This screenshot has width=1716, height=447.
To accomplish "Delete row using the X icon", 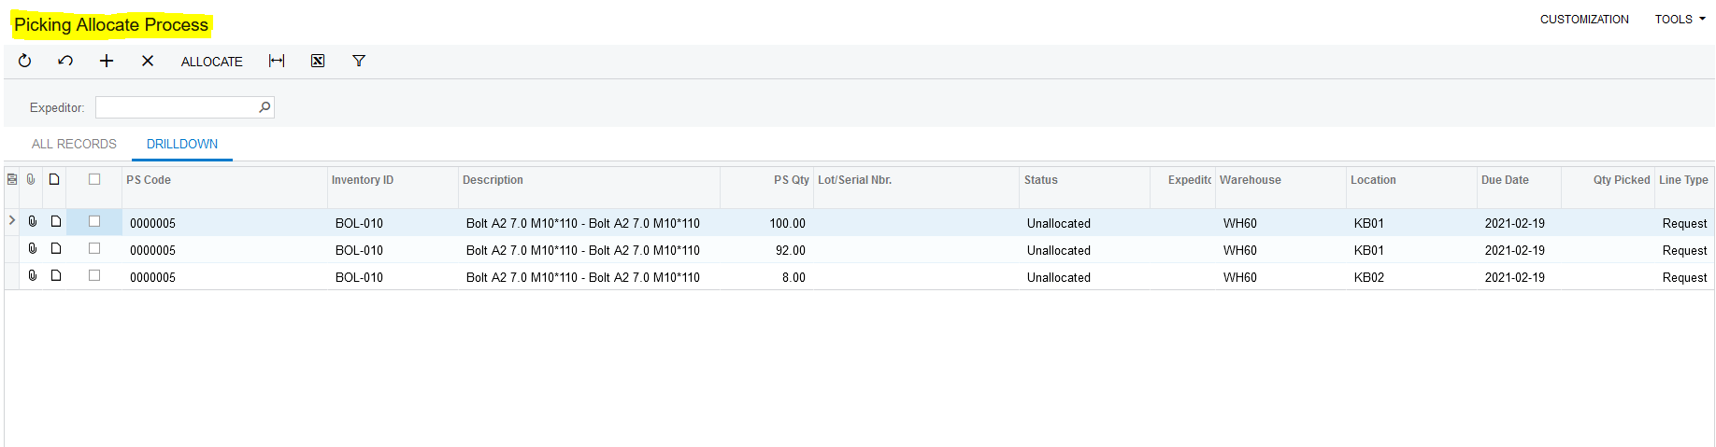I will pos(148,61).
